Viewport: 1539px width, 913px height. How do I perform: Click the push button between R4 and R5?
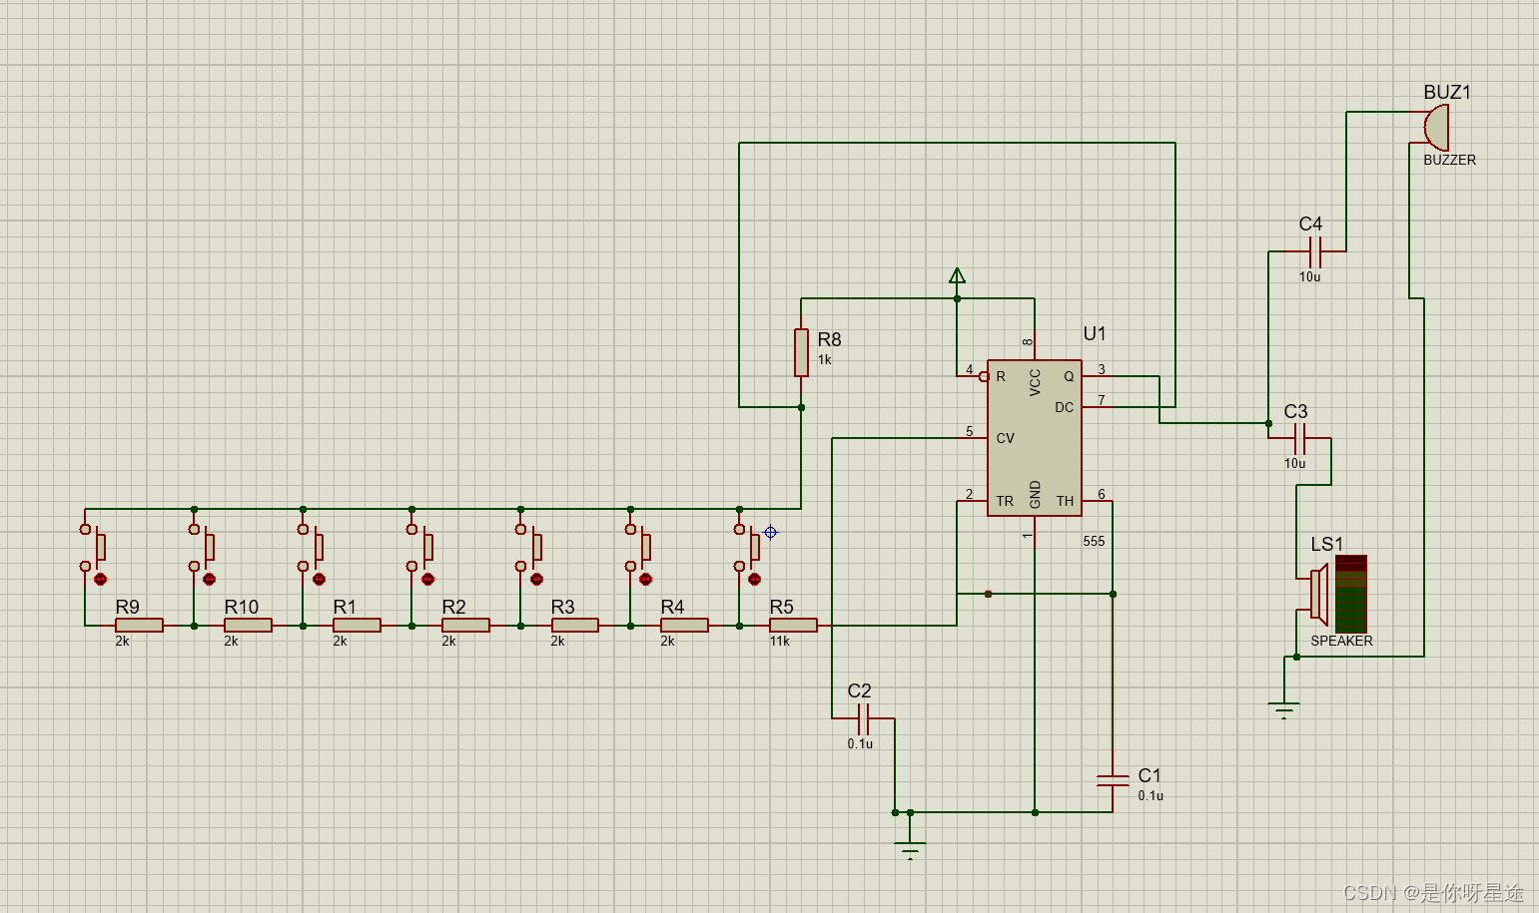[x=747, y=548]
